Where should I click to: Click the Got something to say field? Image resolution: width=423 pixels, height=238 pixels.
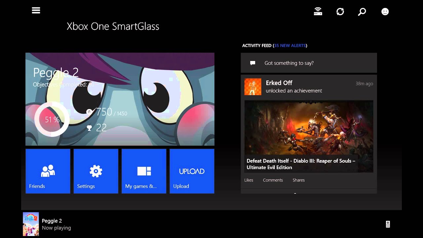pyautogui.click(x=309, y=63)
